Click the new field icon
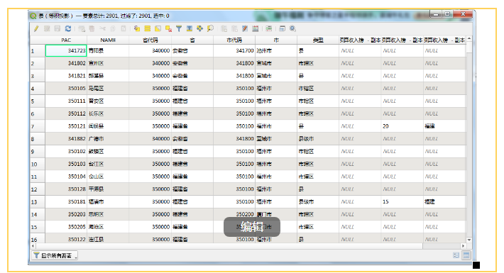The image size is (504, 273). click(x=224, y=28)
